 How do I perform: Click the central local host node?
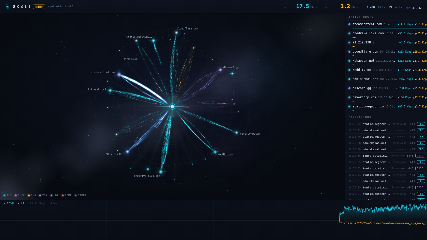coord(172,106)
